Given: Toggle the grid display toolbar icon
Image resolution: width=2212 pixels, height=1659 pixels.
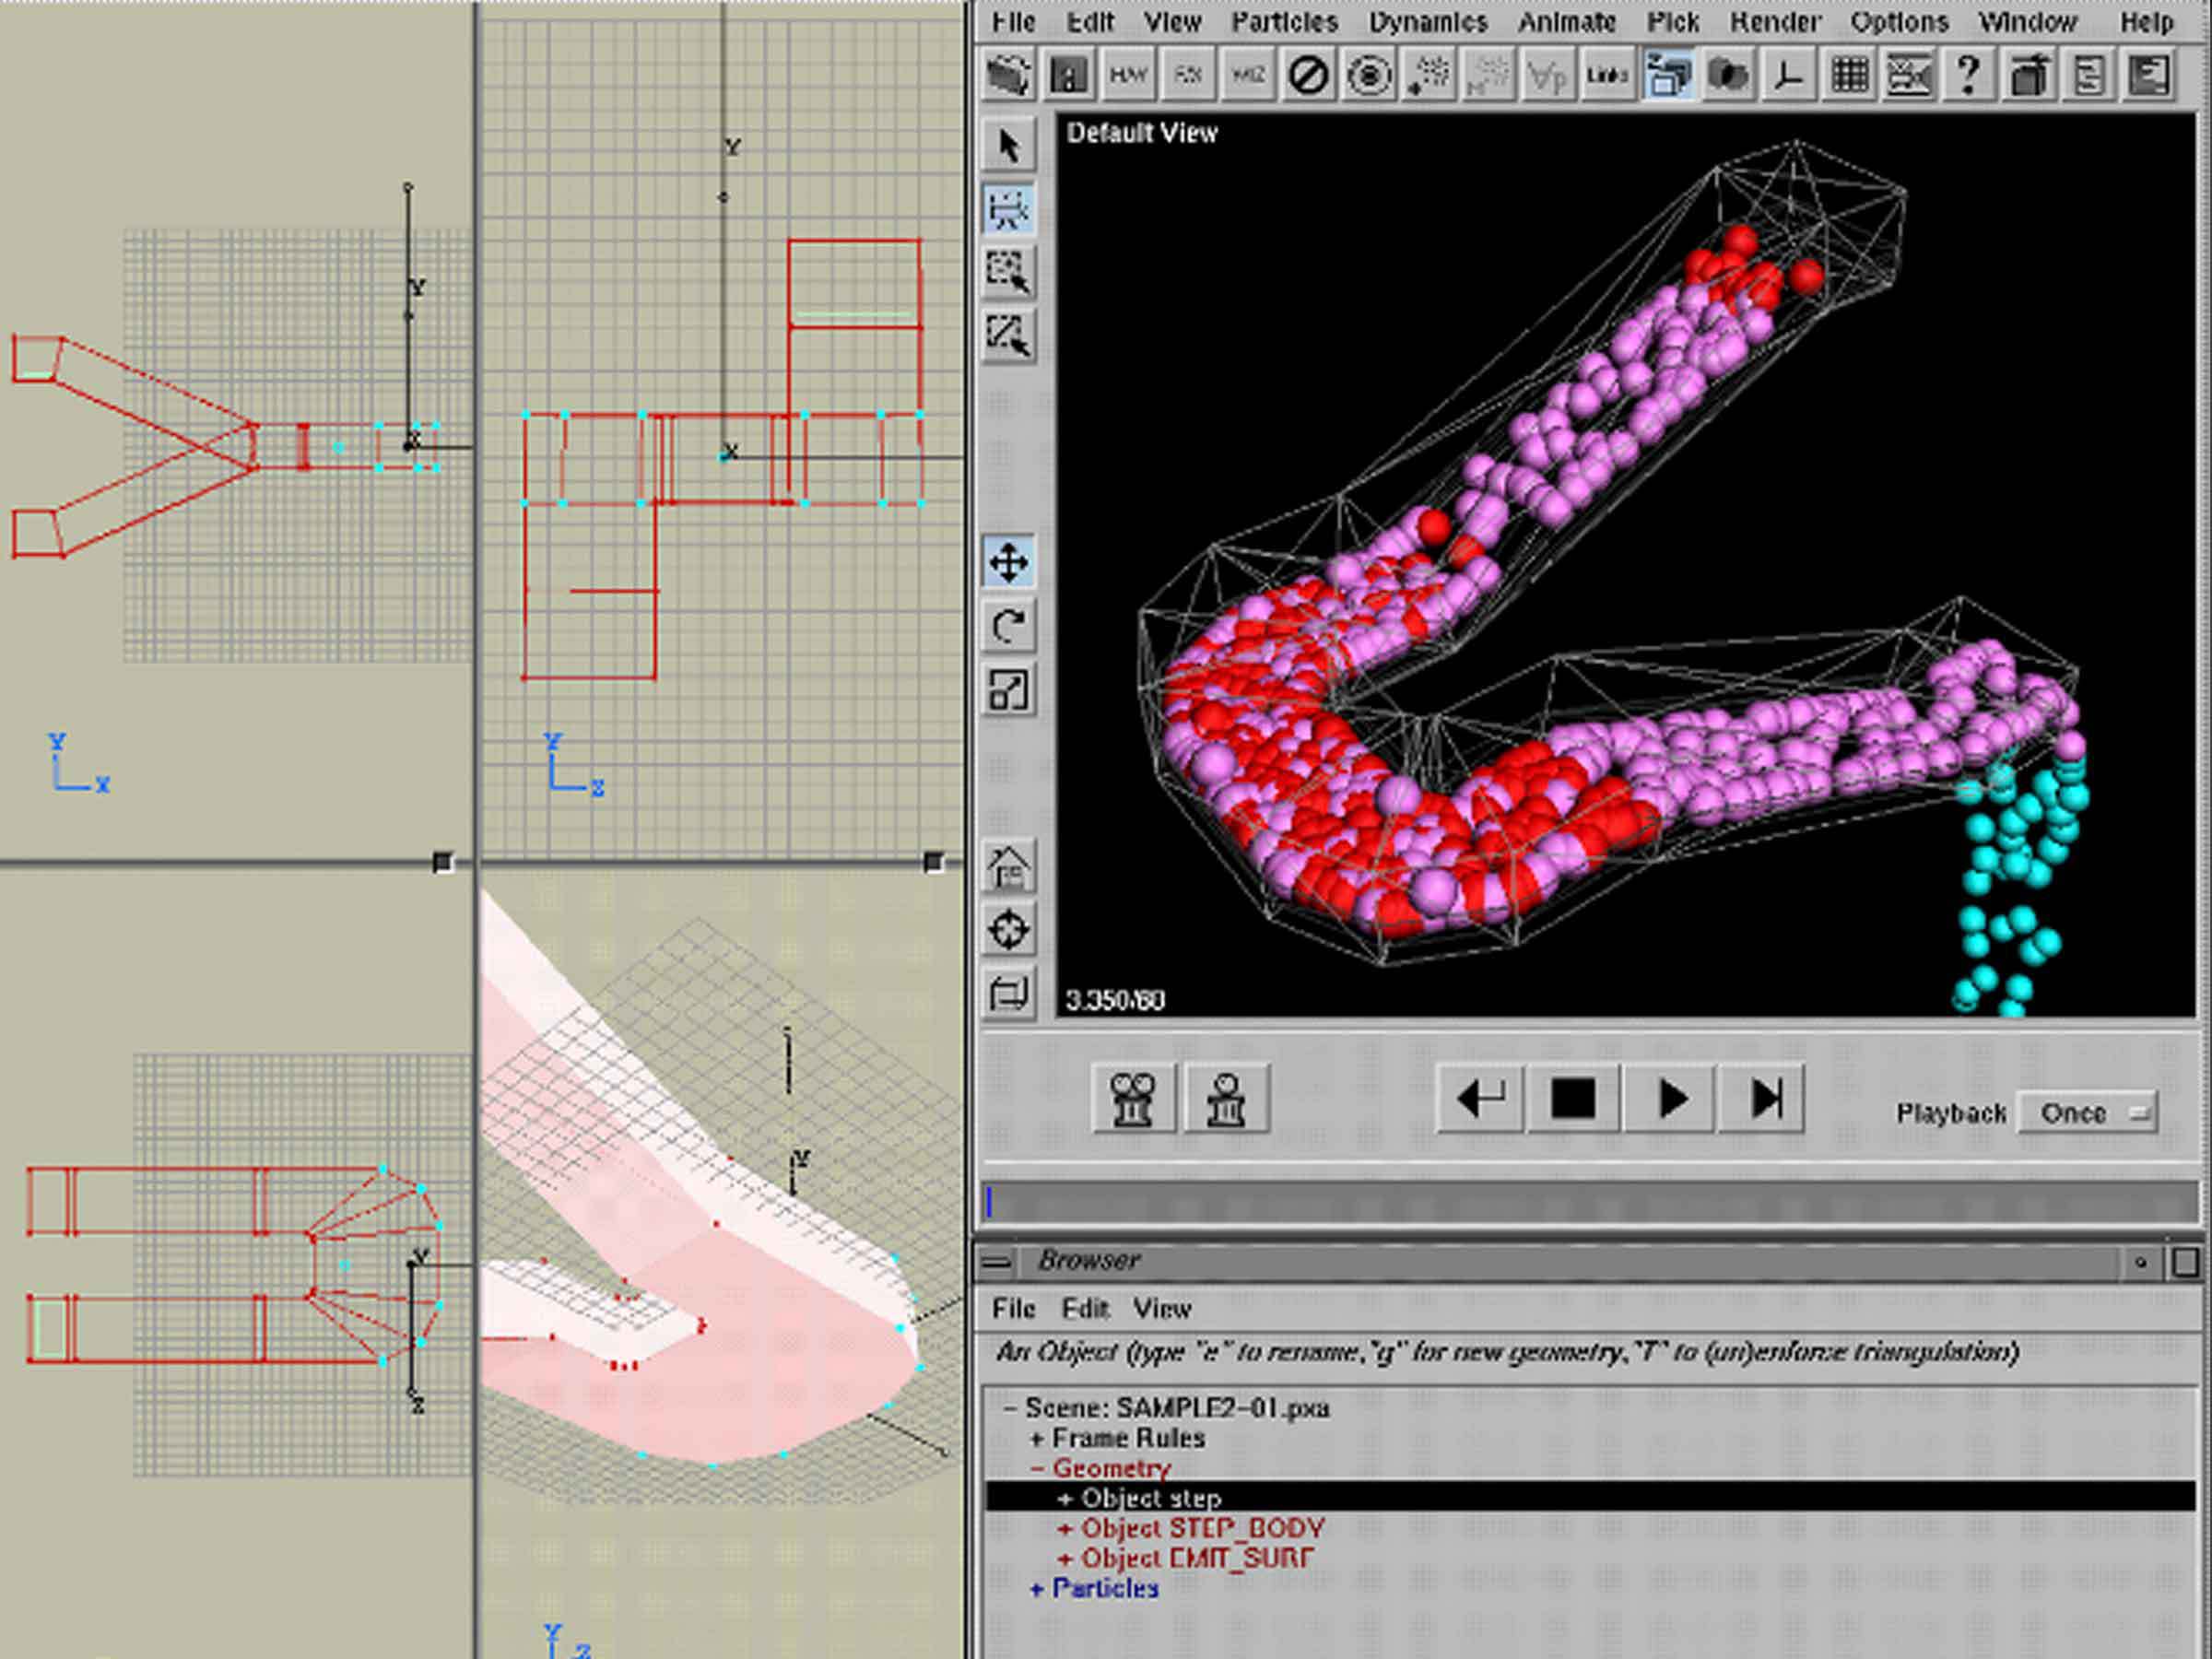Looking at the screenshot, I should pyautogui.click(x=1849, y=76).
